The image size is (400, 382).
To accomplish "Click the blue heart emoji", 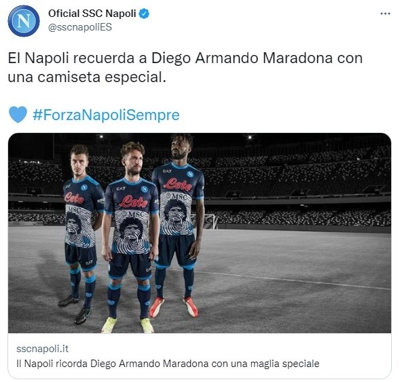I will [18, 115].
